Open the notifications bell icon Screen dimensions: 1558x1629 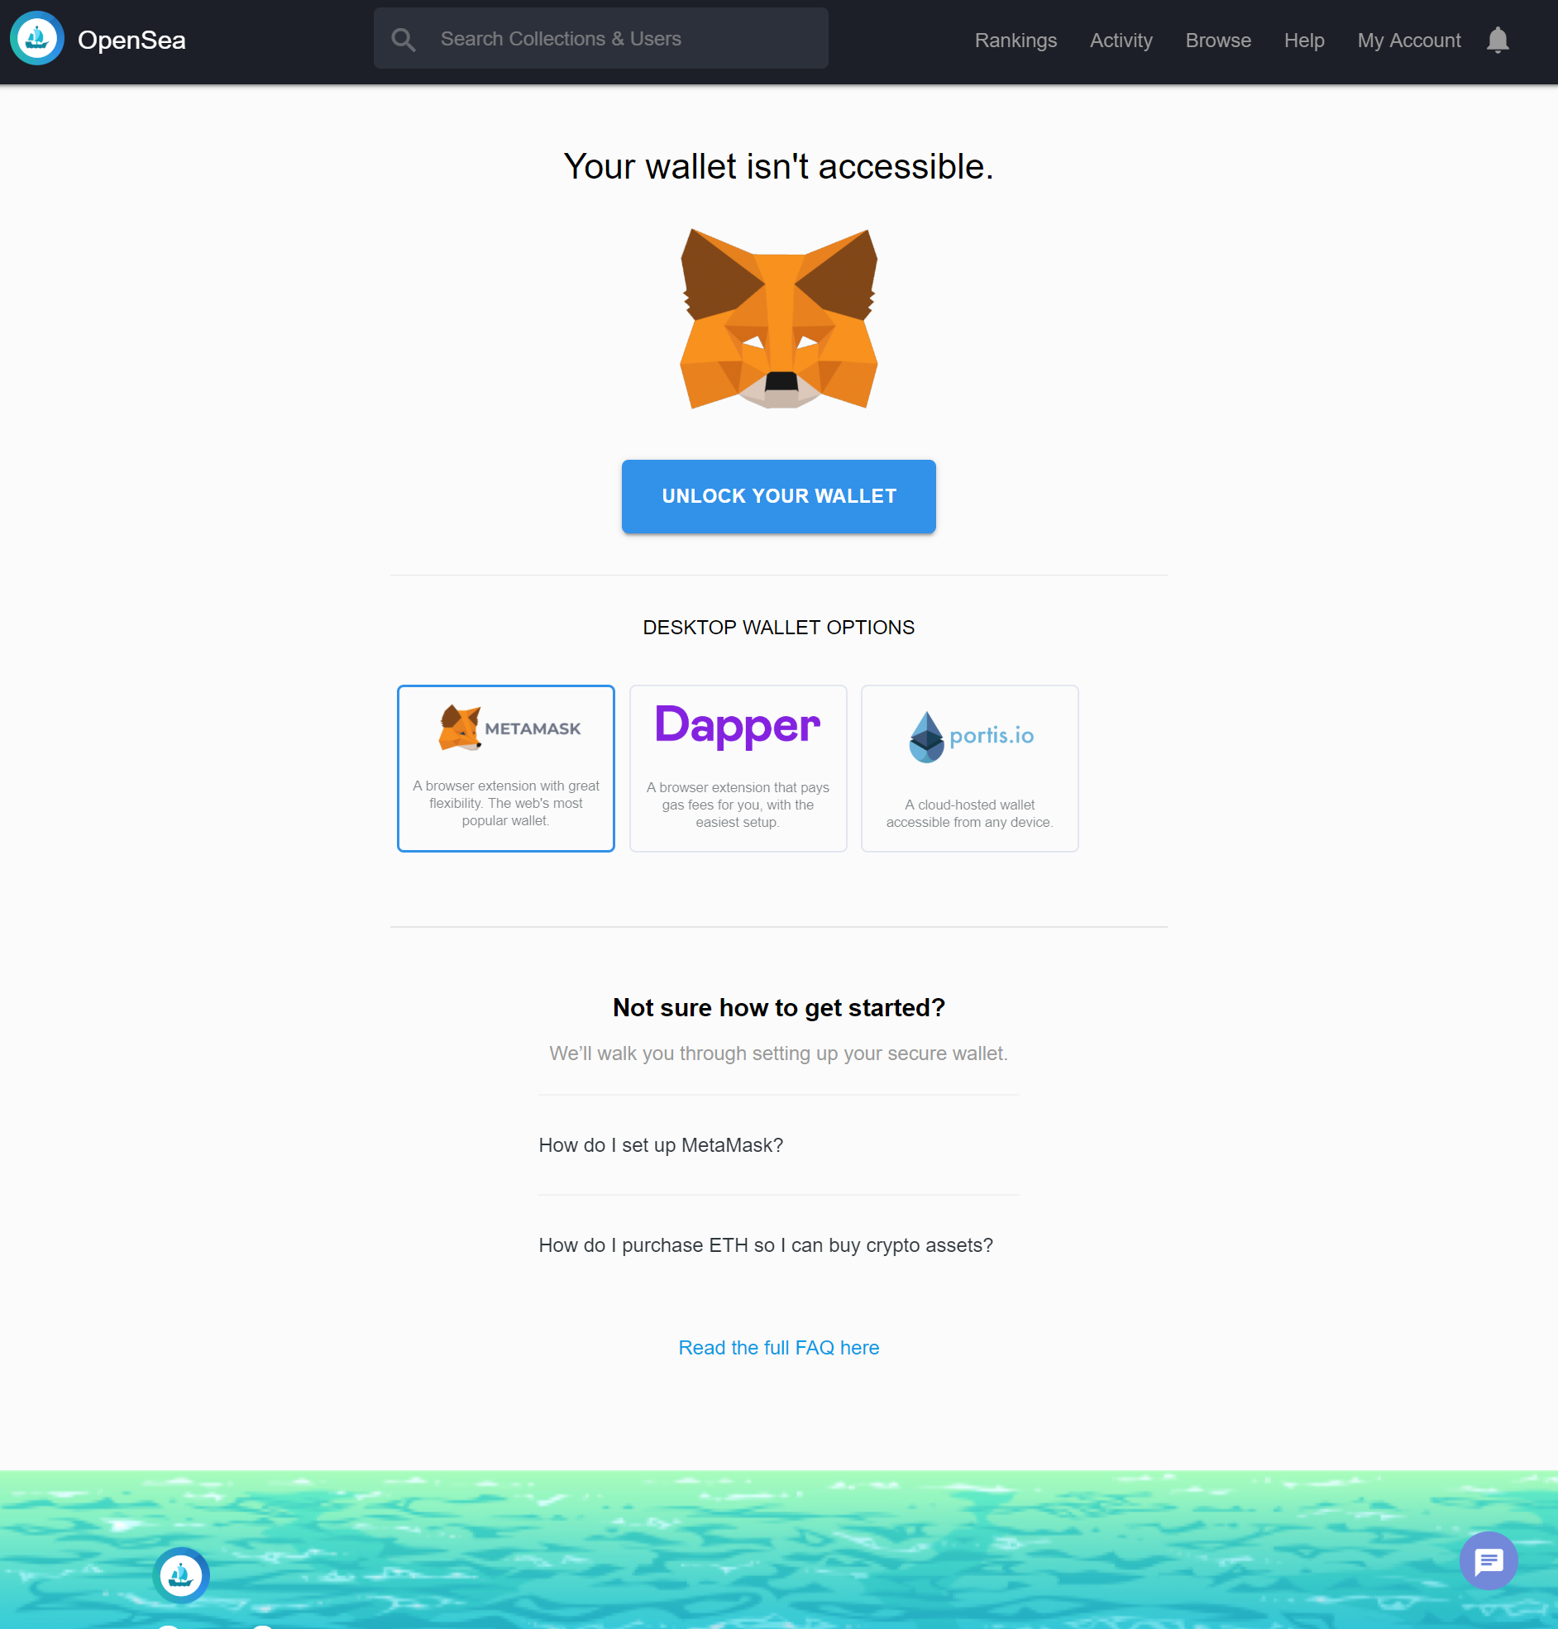1497,40
